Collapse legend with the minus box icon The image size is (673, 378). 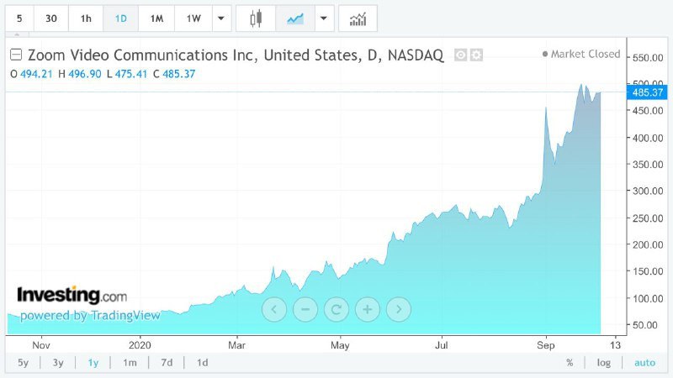[16, 55]
